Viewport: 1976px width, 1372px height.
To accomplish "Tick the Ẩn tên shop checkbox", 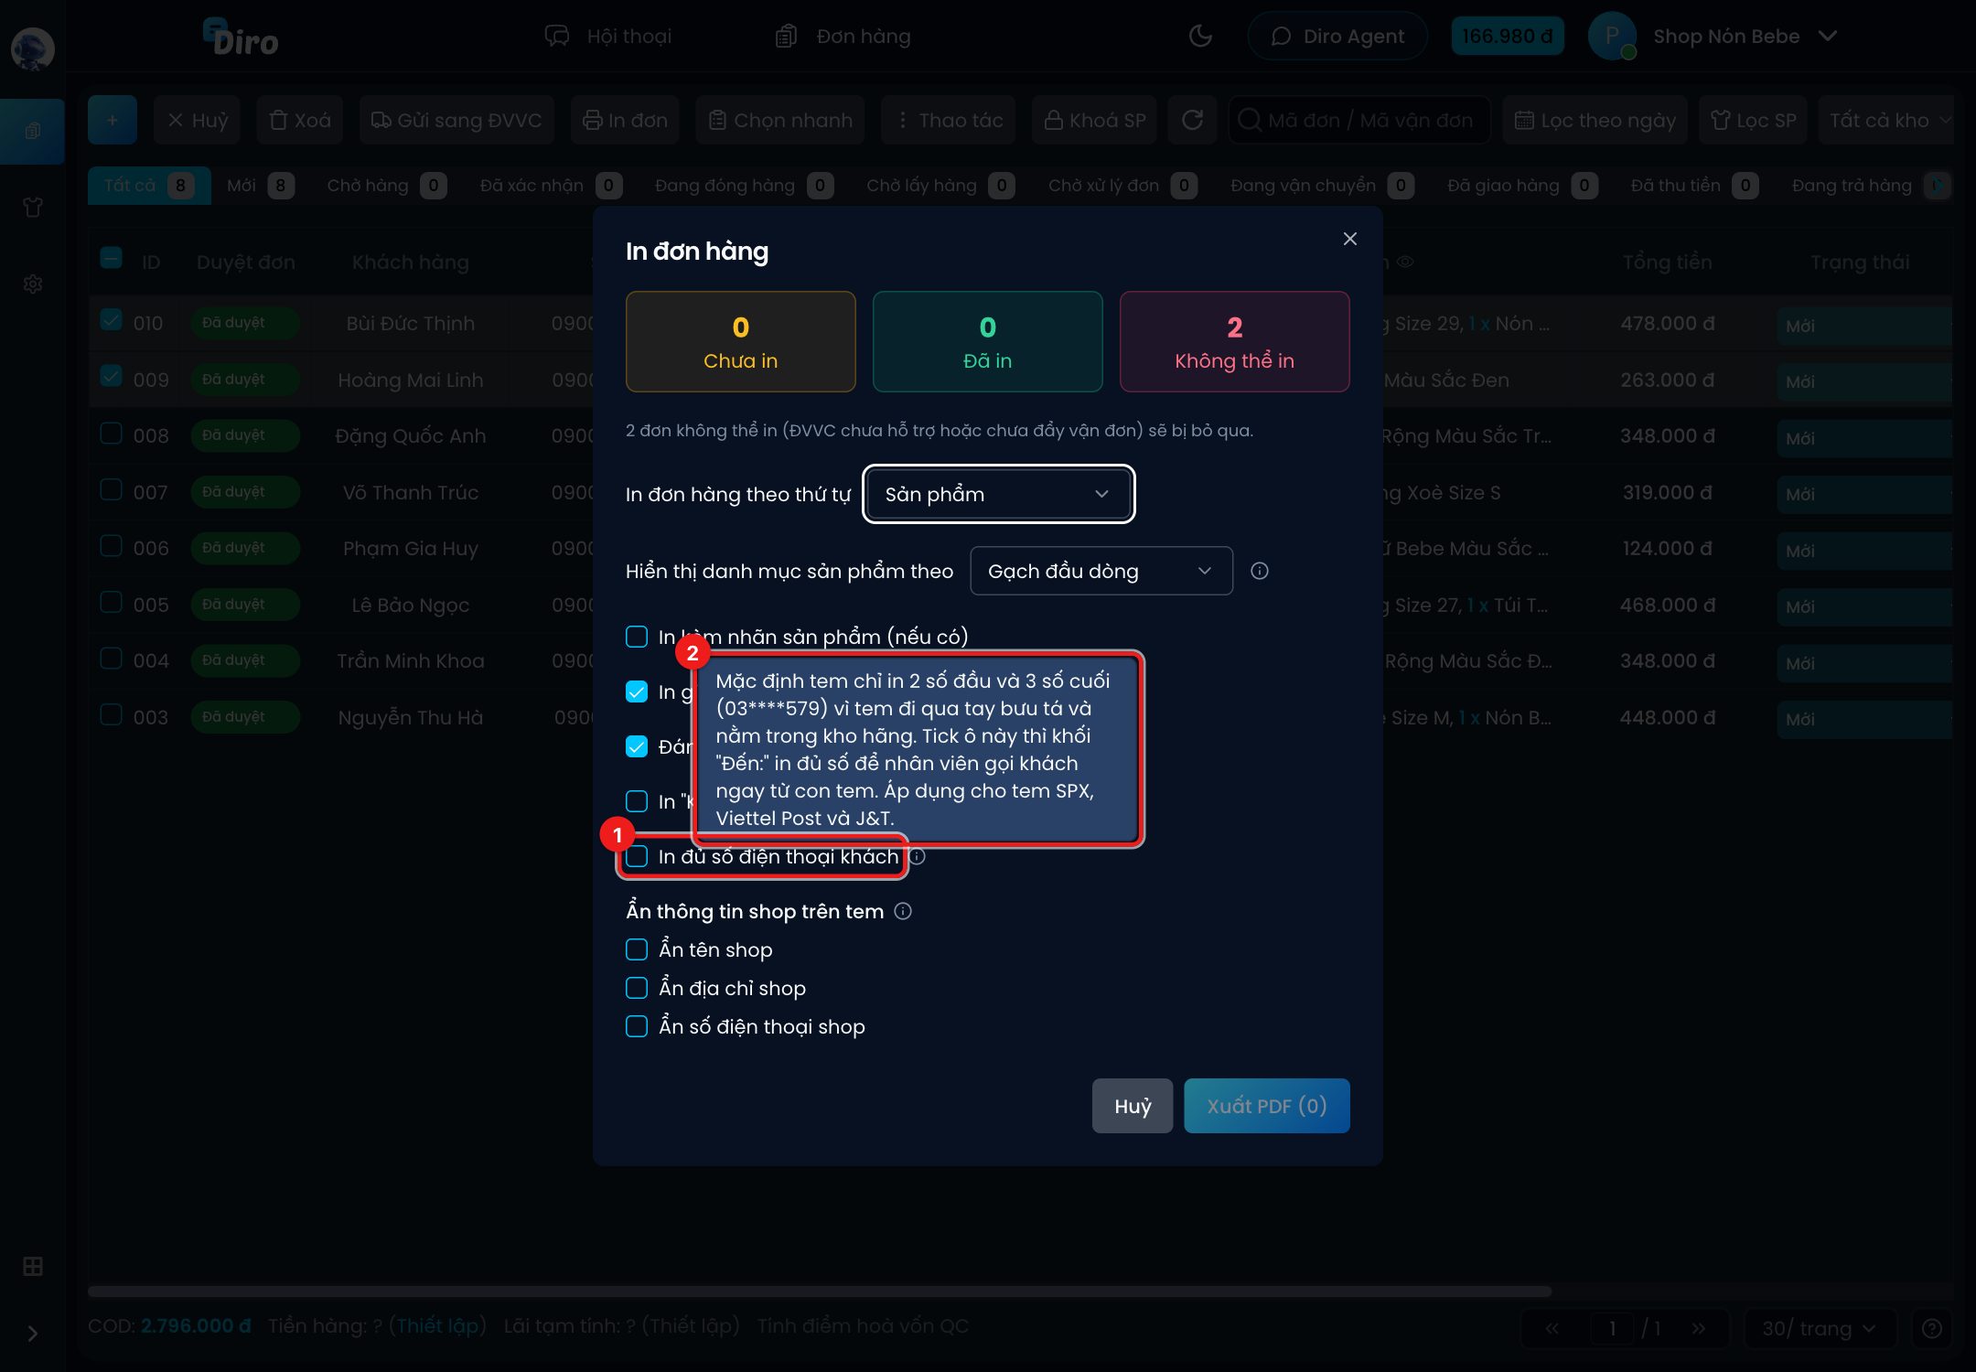I will (x=637, y=949).
